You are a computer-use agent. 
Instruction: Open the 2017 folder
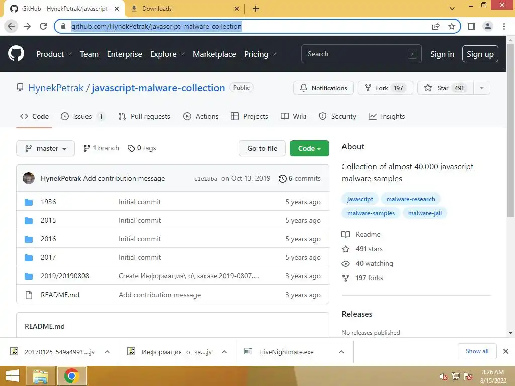coord(48,258)
